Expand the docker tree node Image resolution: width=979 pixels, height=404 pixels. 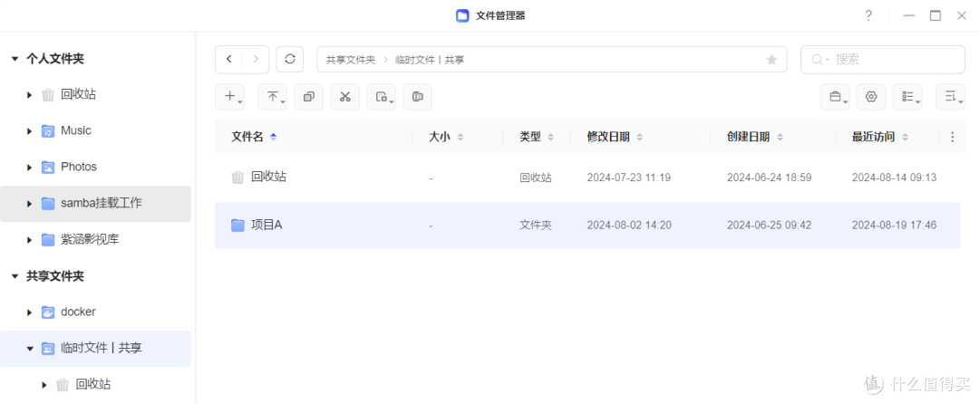[29, 313]
